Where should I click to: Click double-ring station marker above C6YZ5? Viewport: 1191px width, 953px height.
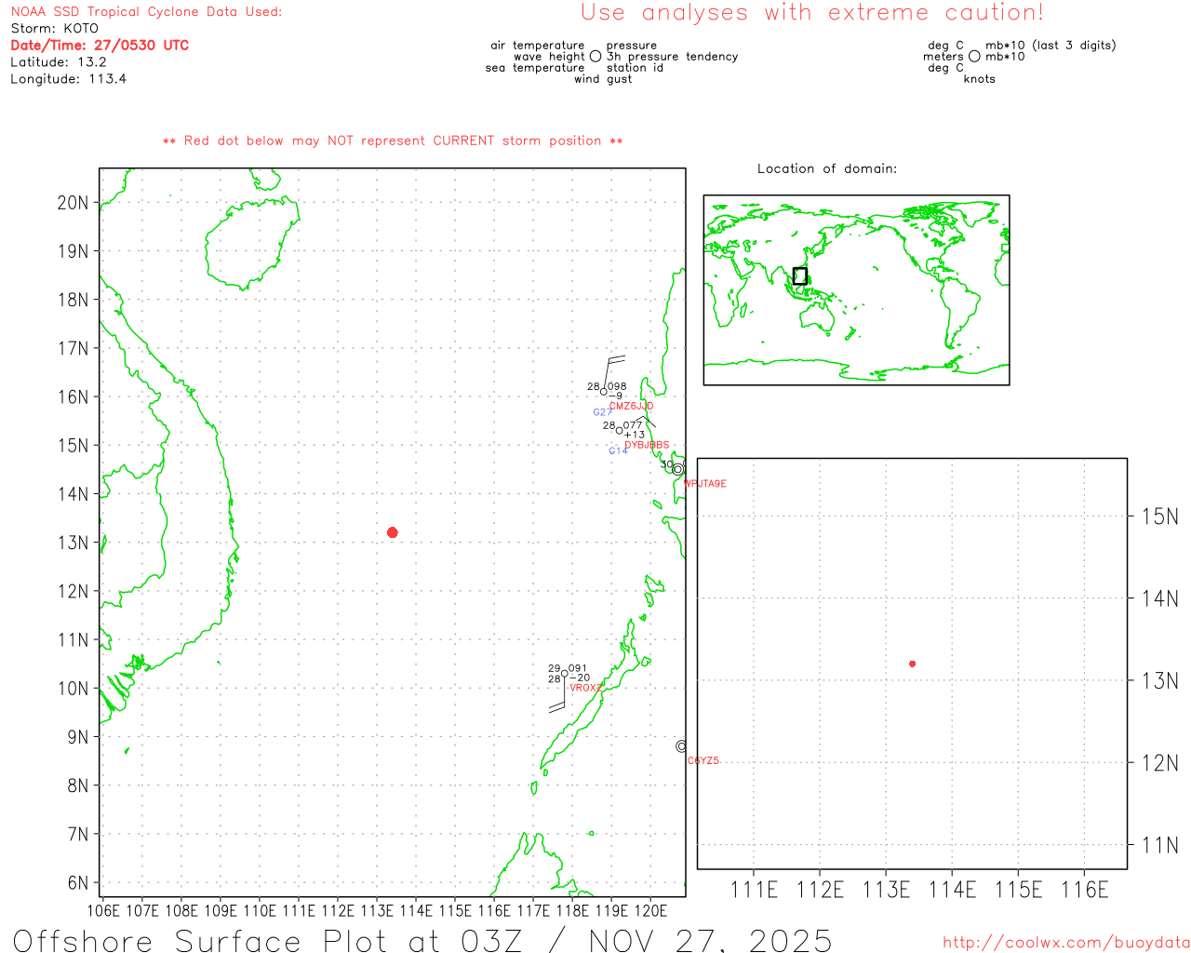(x=681, y=746)
